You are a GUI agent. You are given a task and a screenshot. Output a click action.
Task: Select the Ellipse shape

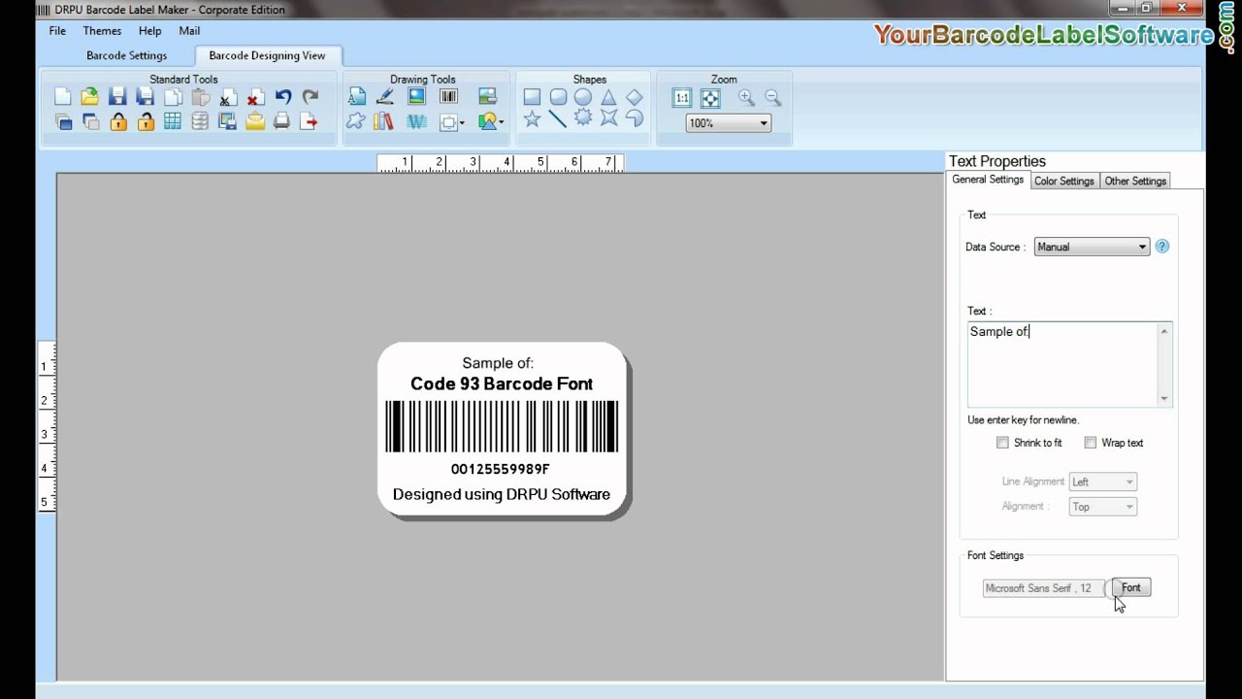click(582, 97)
